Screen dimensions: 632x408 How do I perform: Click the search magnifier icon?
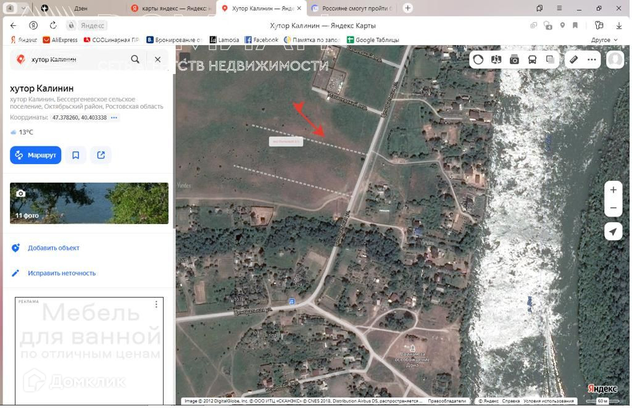coord(135,59)
